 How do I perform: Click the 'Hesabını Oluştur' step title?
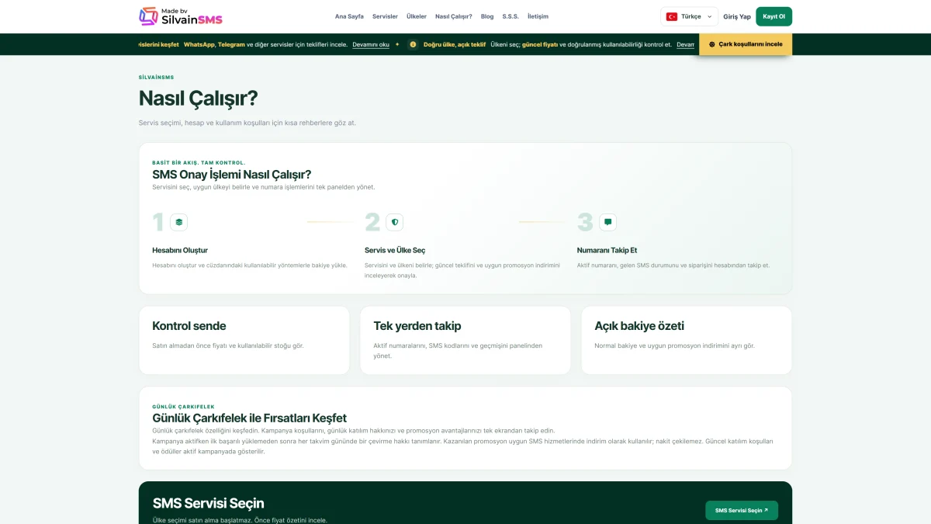click(180, 250)
